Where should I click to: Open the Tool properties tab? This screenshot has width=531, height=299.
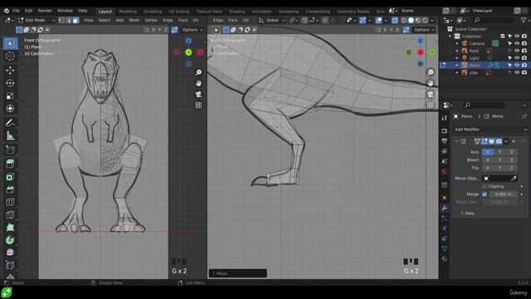pyautogui.click(x=445, y=117)
